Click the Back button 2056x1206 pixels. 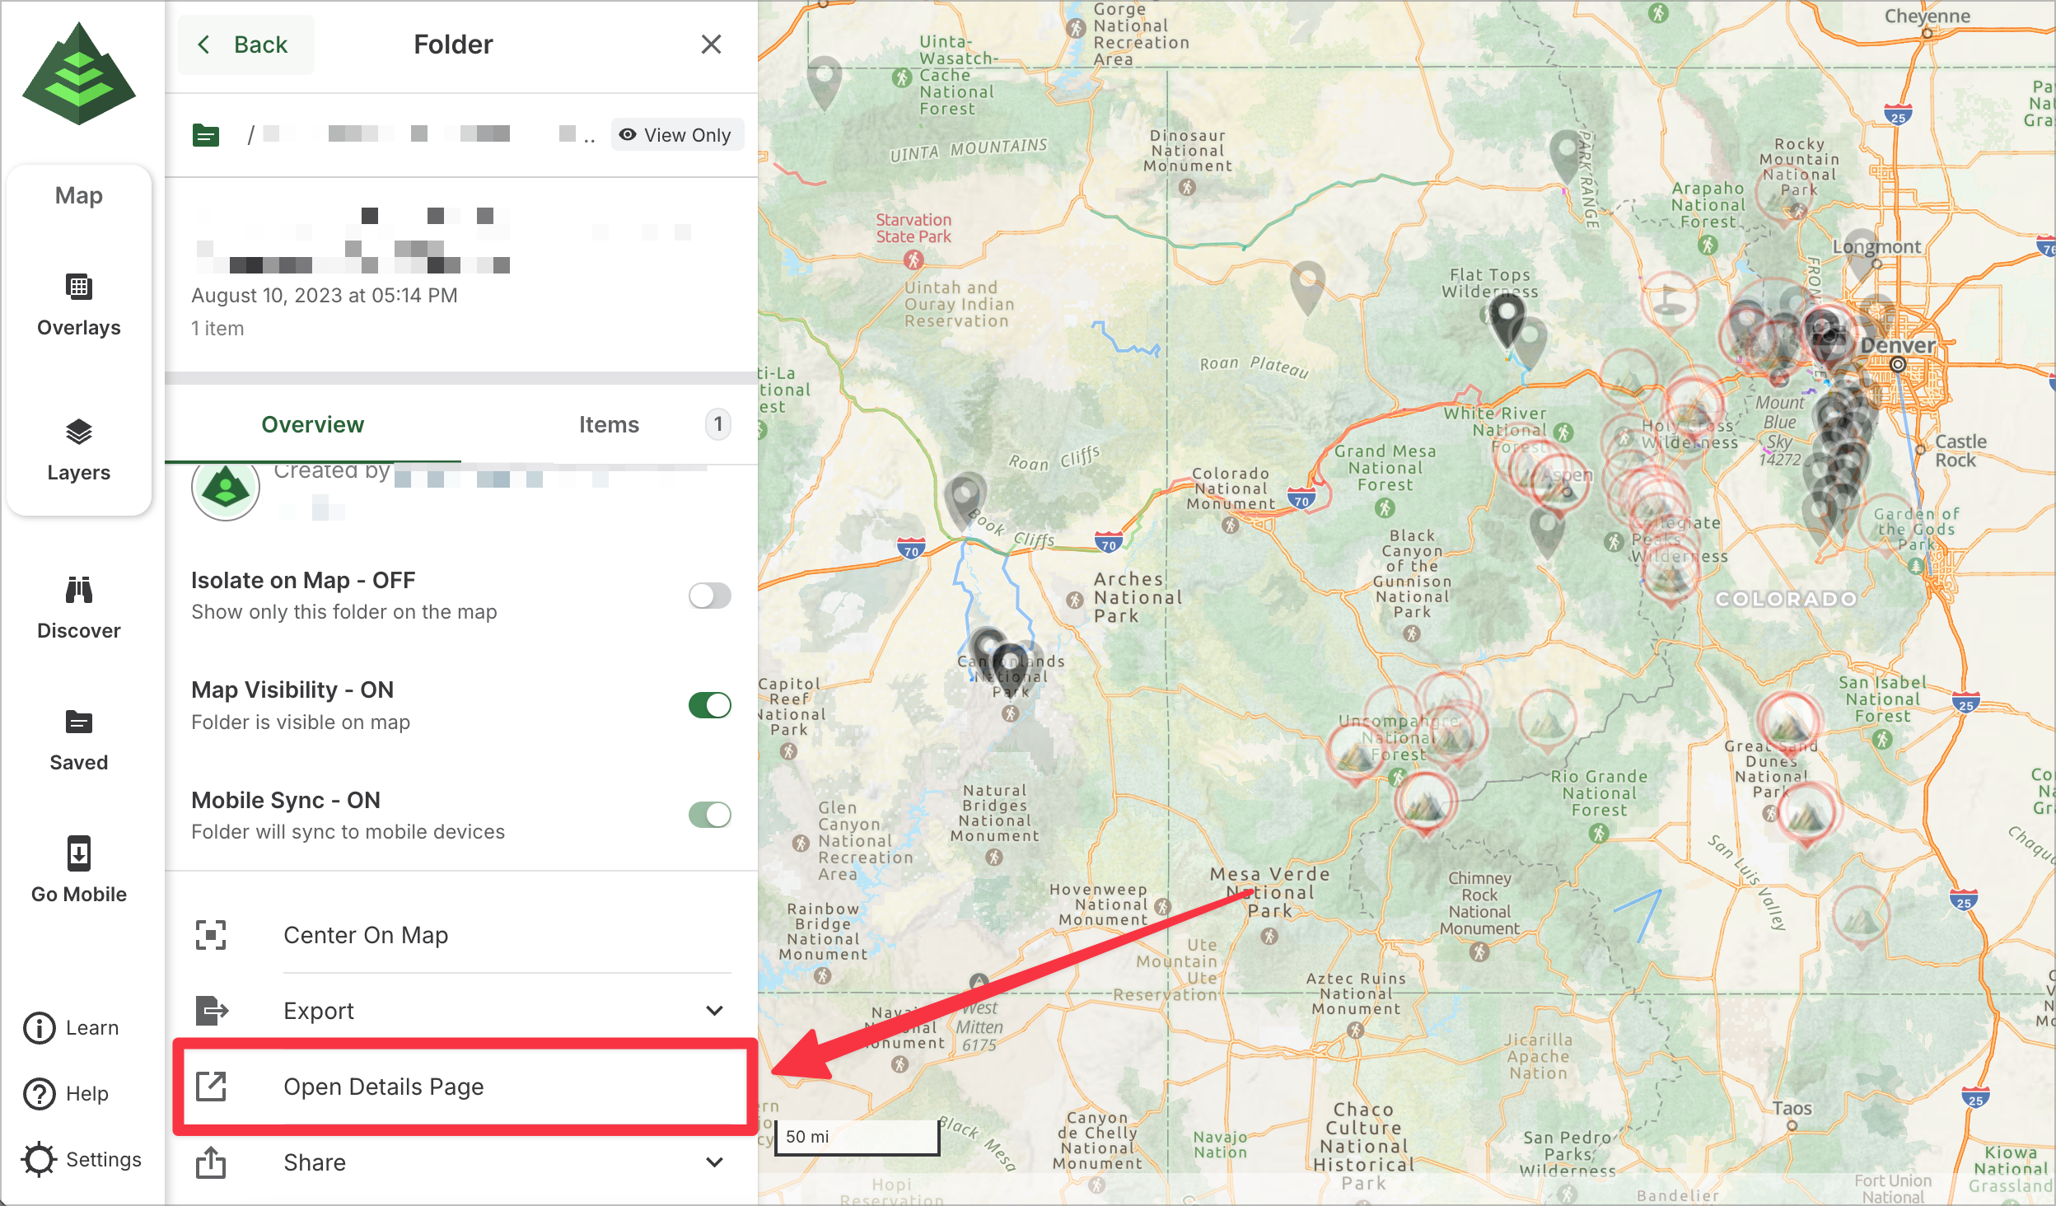(245, 44)
